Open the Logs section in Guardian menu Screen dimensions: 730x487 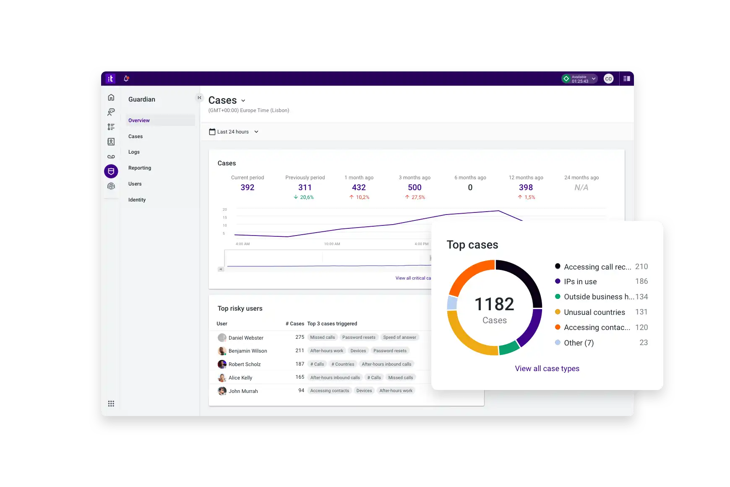pos(133,152)
